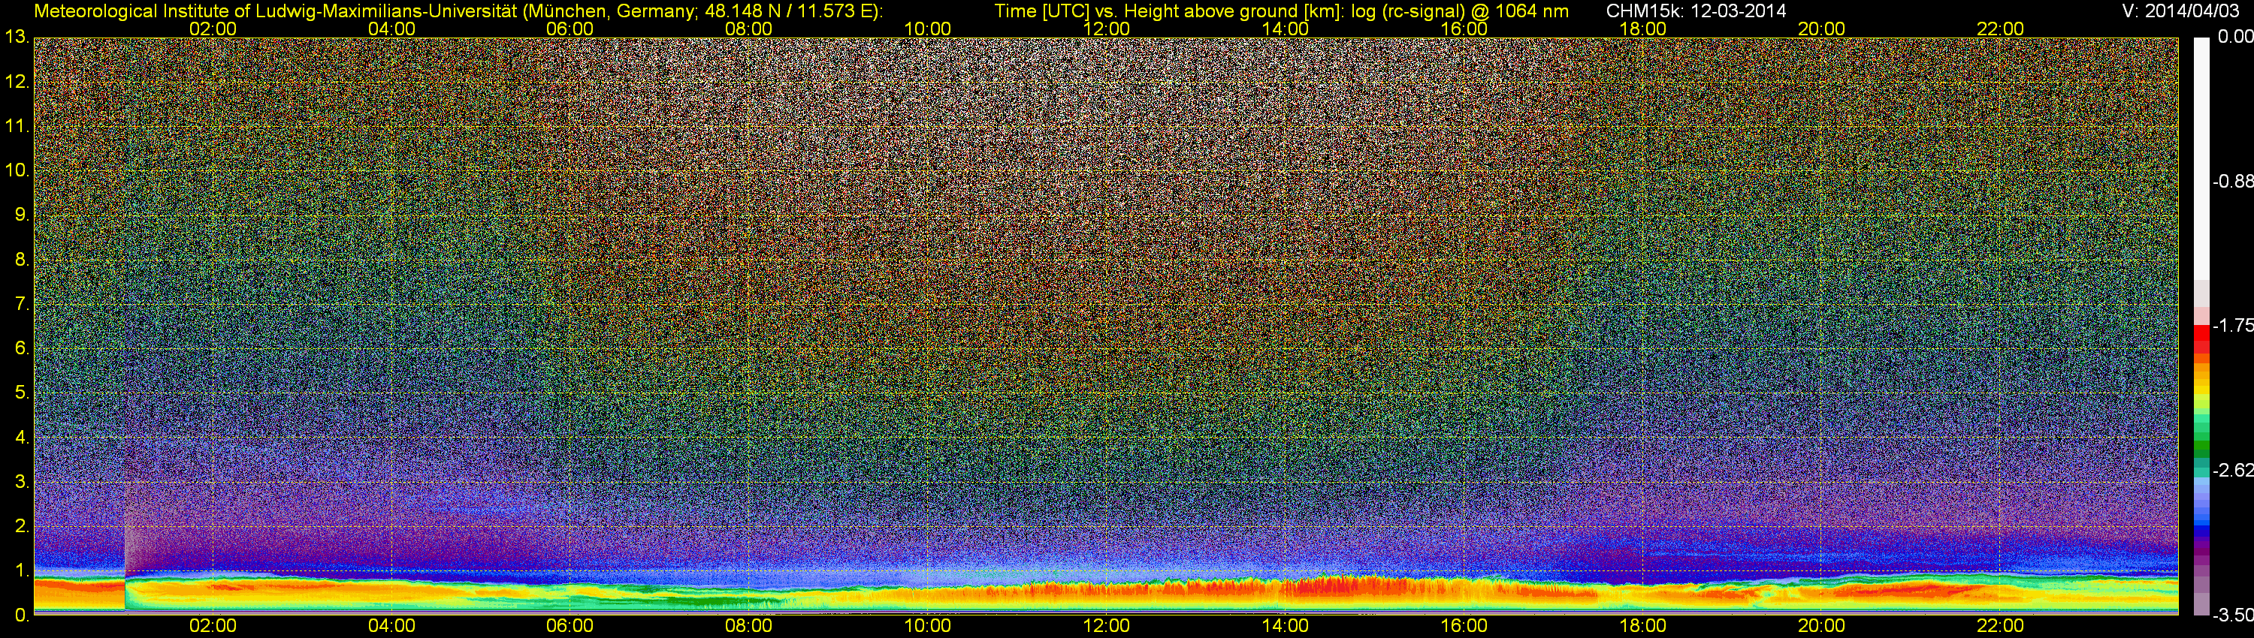
Task: Click the '18:00' label on the top time axis
Action: click(x=1642, y=29)
